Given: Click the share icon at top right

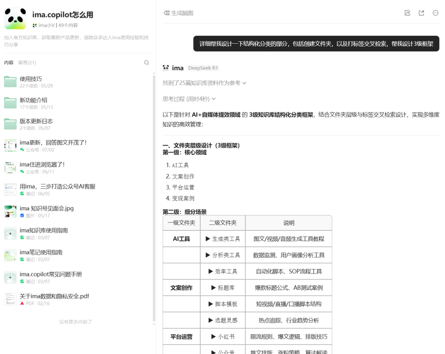Looking at the screenshot, I should tap(422, 13).
